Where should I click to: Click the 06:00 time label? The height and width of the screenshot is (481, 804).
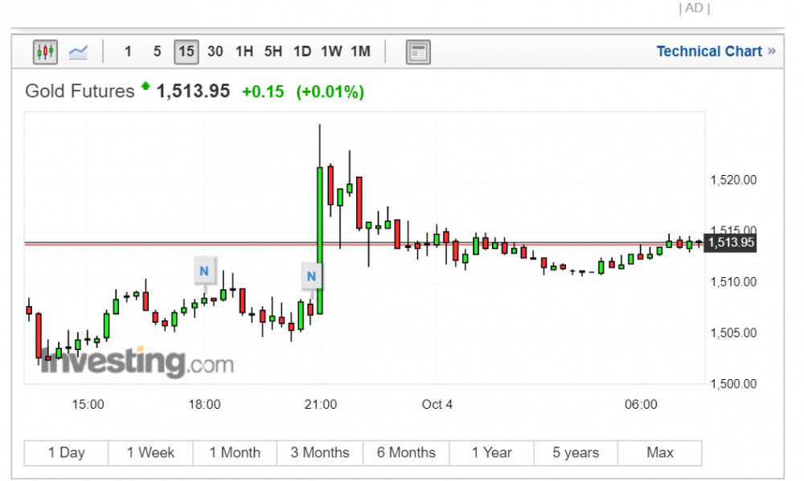pos(641,405)
